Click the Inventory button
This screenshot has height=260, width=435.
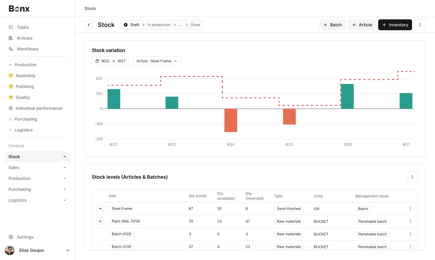point(395,25)
